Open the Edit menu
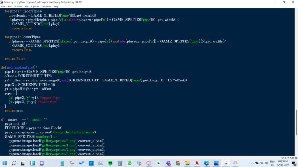 tap(10, 6)
